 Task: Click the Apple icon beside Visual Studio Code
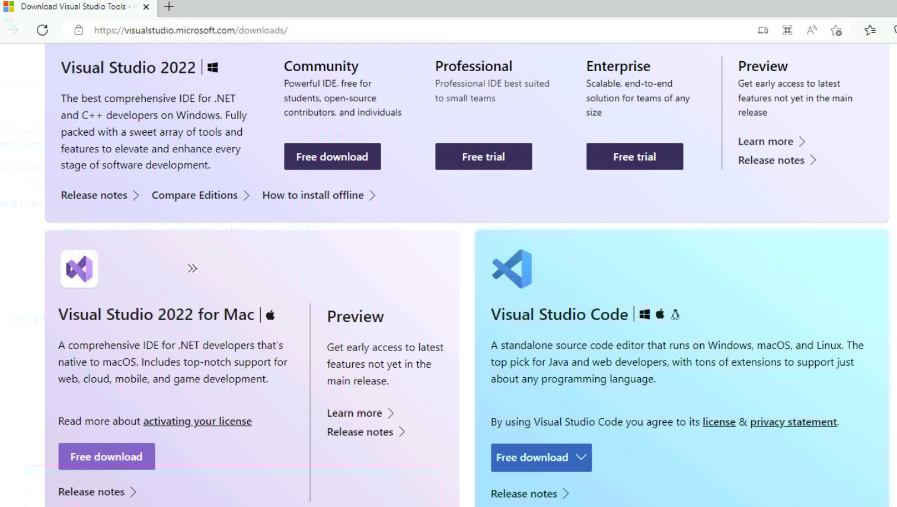tap(660, 314)
